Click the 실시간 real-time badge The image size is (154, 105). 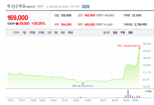click(x=86, y=7)
